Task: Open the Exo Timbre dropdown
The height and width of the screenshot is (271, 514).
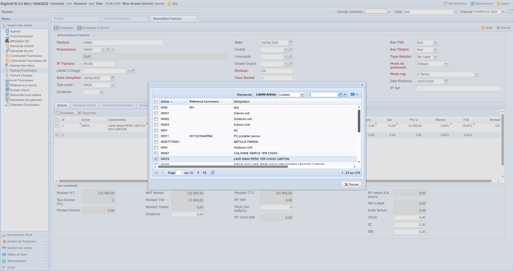Action: [435, 50]
